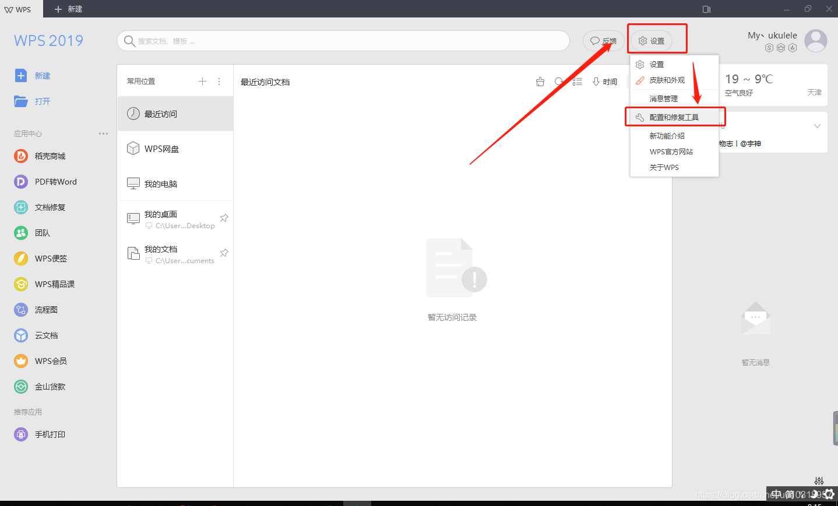
Task: Open 流程图 icon
Action: pyautogui.click(x=21, y=310)
